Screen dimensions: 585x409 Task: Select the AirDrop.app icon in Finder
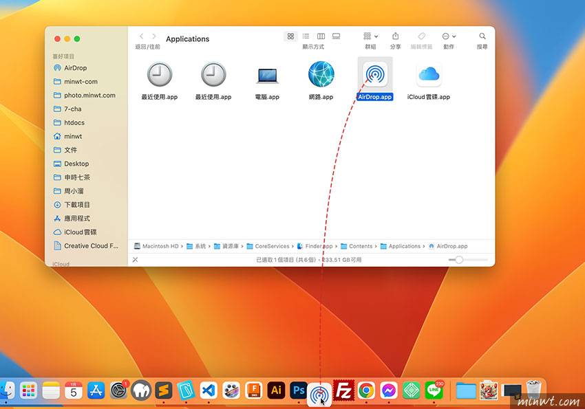click(x=375, y=74)
